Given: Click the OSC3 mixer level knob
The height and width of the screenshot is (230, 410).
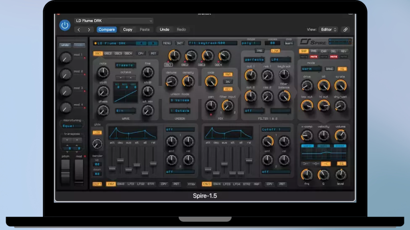Looking at the screenshot, I should (x=208, y=56).
